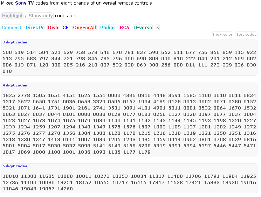Toggle the Show color option
Image resolution: width=261 pixels, height=197 pixels.
point(222,35)
